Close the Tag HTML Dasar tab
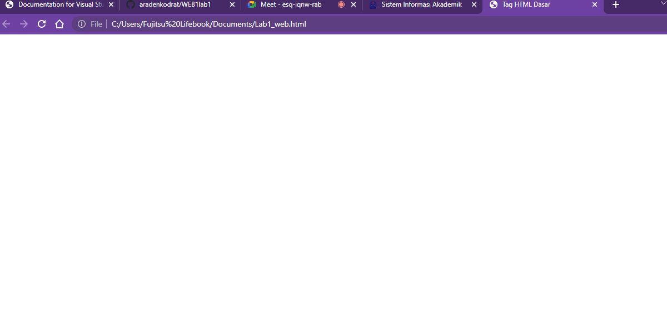 [x=595, y=4]
